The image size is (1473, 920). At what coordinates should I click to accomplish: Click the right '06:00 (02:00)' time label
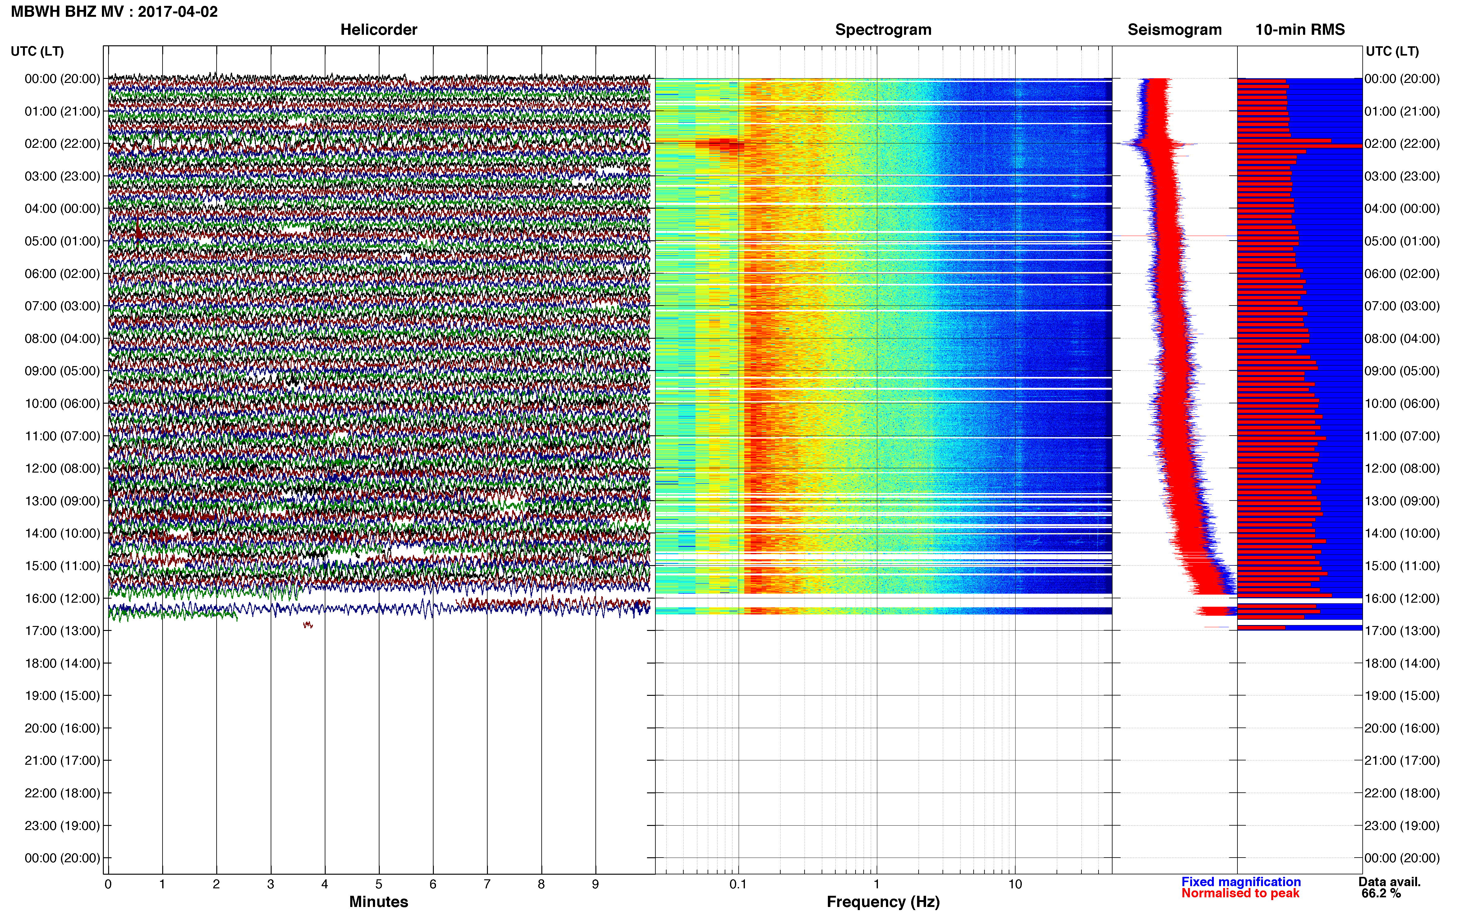click(1402, 274)
